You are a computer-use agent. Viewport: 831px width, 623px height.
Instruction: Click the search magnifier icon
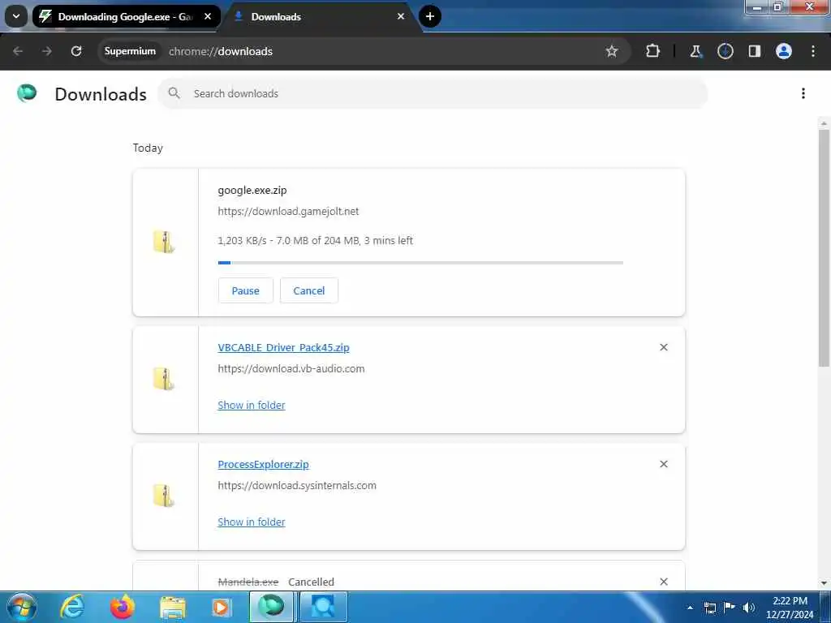(x=174, y=93)
